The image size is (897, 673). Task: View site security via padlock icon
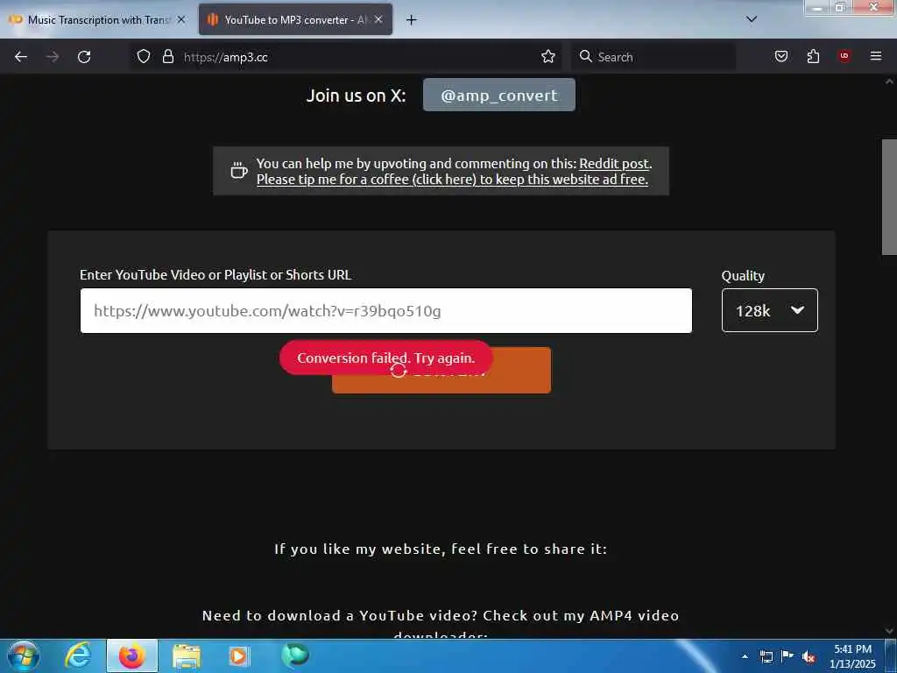pos(167,57)
